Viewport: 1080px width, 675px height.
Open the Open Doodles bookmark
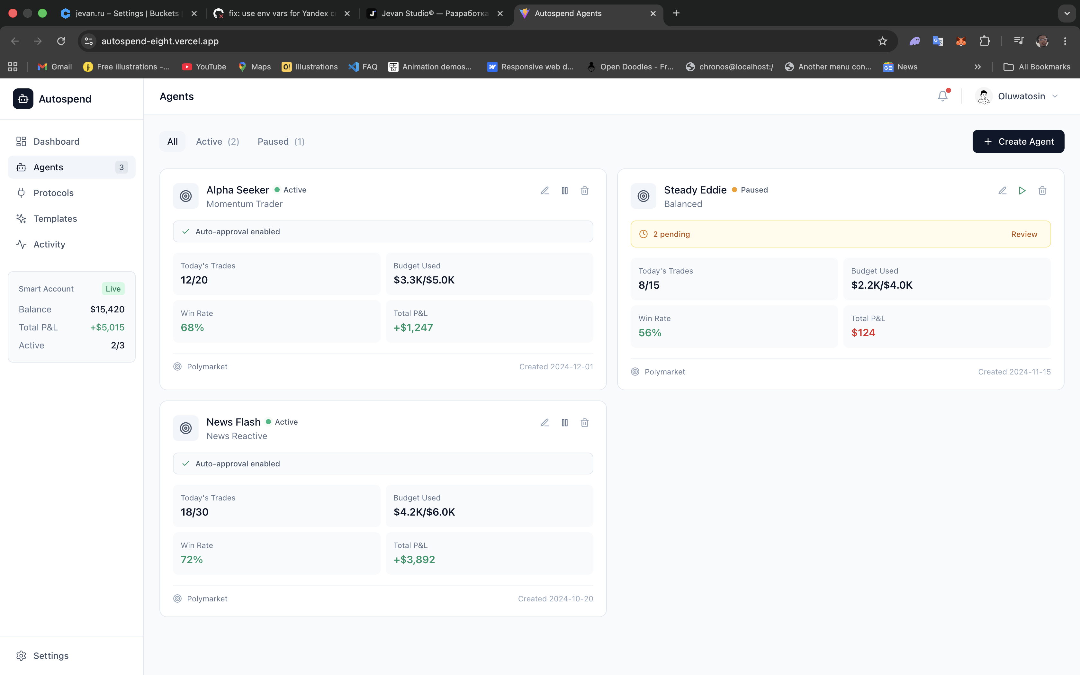click(630, 67)
